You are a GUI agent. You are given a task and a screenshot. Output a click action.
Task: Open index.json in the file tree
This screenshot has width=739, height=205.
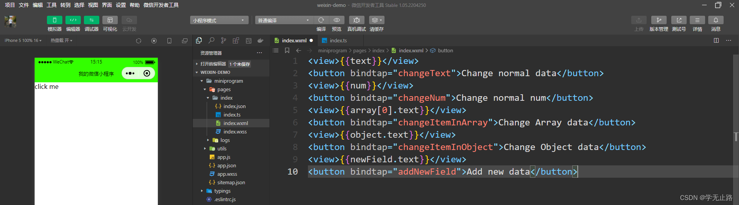[x=231, y=106]
